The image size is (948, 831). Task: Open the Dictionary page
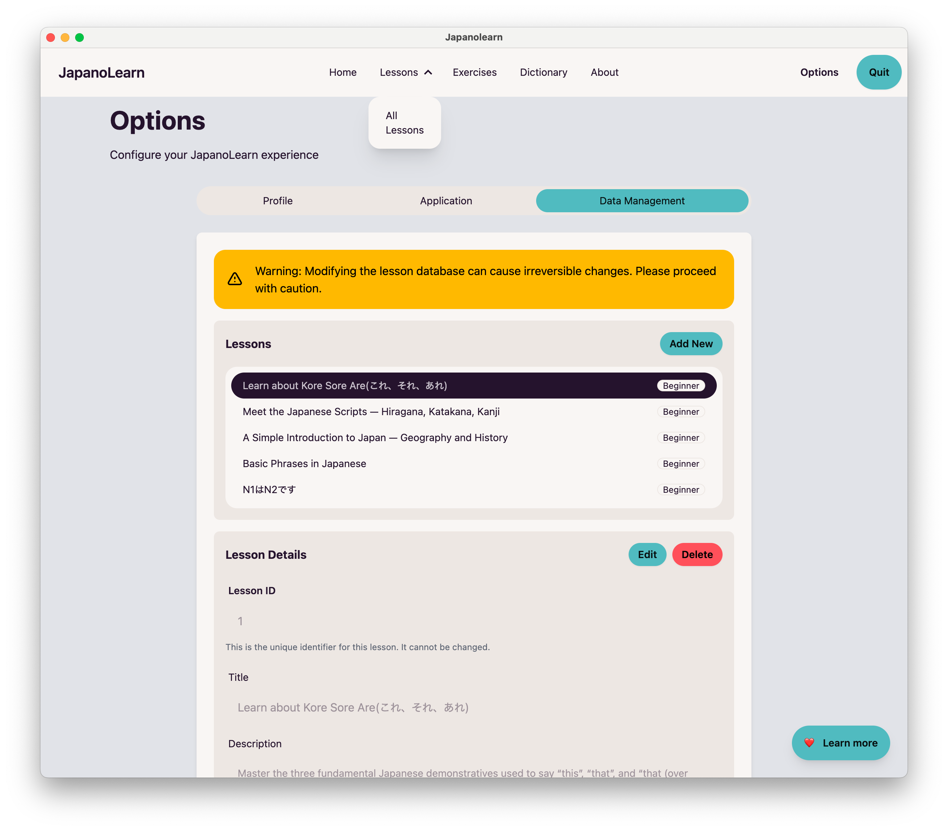543,72
